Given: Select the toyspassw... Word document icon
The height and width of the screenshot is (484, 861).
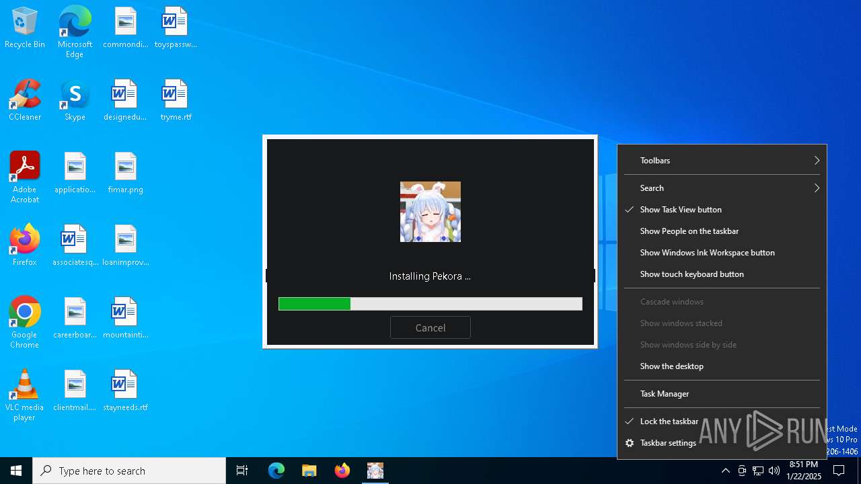Looking at the screenshot, I should [175, 28].
